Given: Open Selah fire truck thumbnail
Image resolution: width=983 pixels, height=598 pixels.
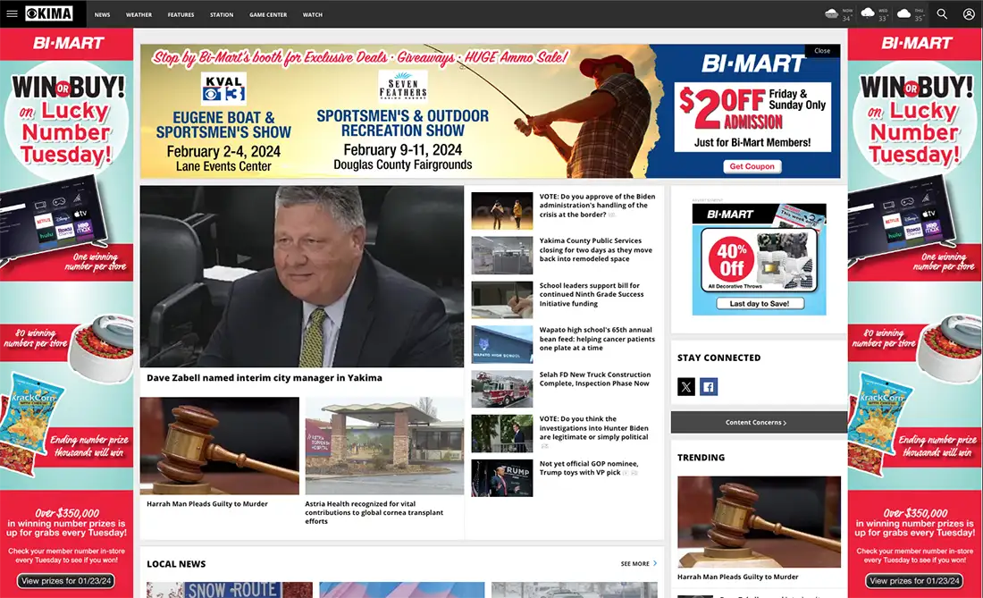Looking at the screenshot, I should (501, 389).
